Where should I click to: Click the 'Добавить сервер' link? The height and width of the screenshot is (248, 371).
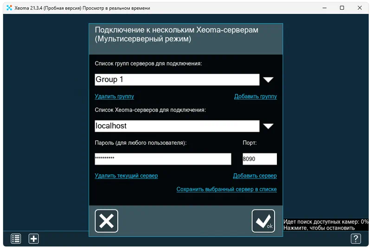coord(255,176)
